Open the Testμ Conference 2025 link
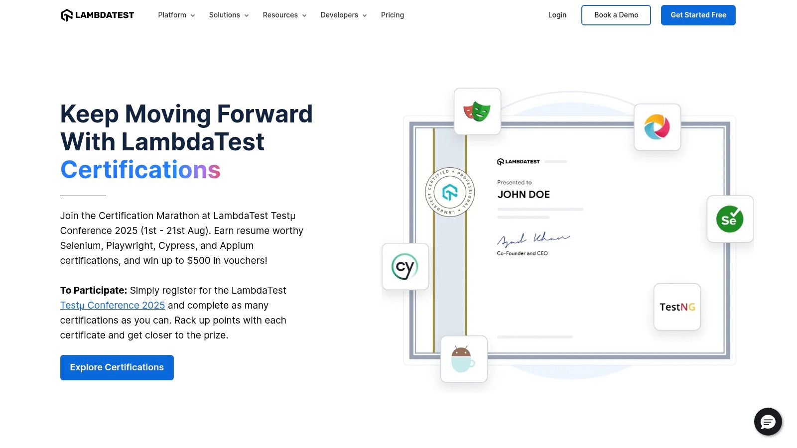Screen dimensions: 797x448 coord(113,305)
